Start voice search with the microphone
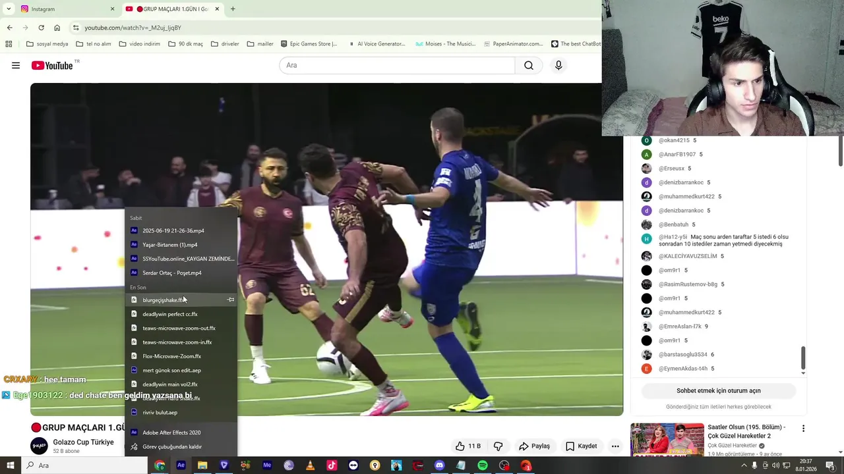The height and width of the screenshot is (474, 844). coord(558,65)
